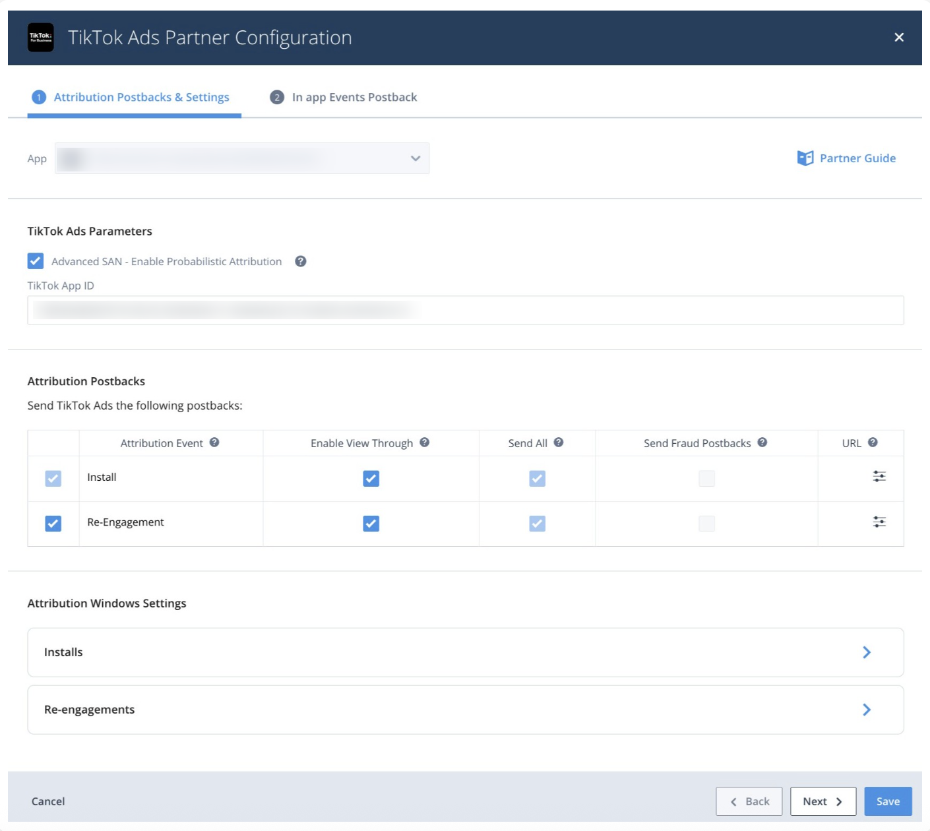Click the Back button

coord(749,801)
